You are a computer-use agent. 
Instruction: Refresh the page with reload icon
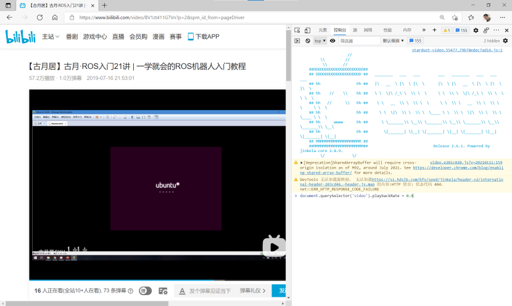coord(39,18)
